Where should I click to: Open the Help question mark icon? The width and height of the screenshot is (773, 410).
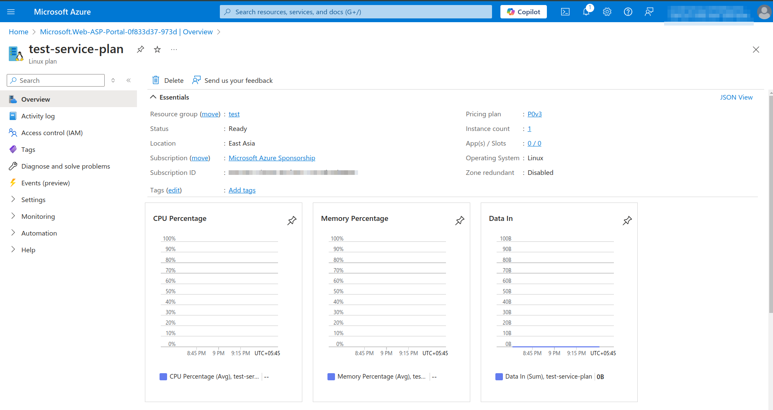click(x=628, y=12)
